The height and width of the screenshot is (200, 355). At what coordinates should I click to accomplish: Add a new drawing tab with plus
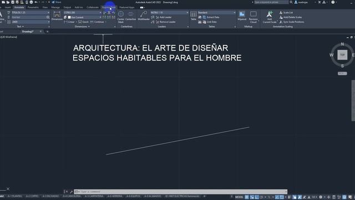pos(47,32)
